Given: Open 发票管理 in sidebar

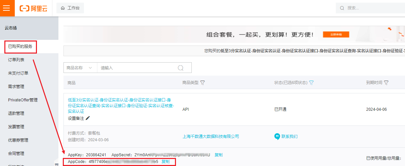Looking at the screenshot, I should point(16,127).
